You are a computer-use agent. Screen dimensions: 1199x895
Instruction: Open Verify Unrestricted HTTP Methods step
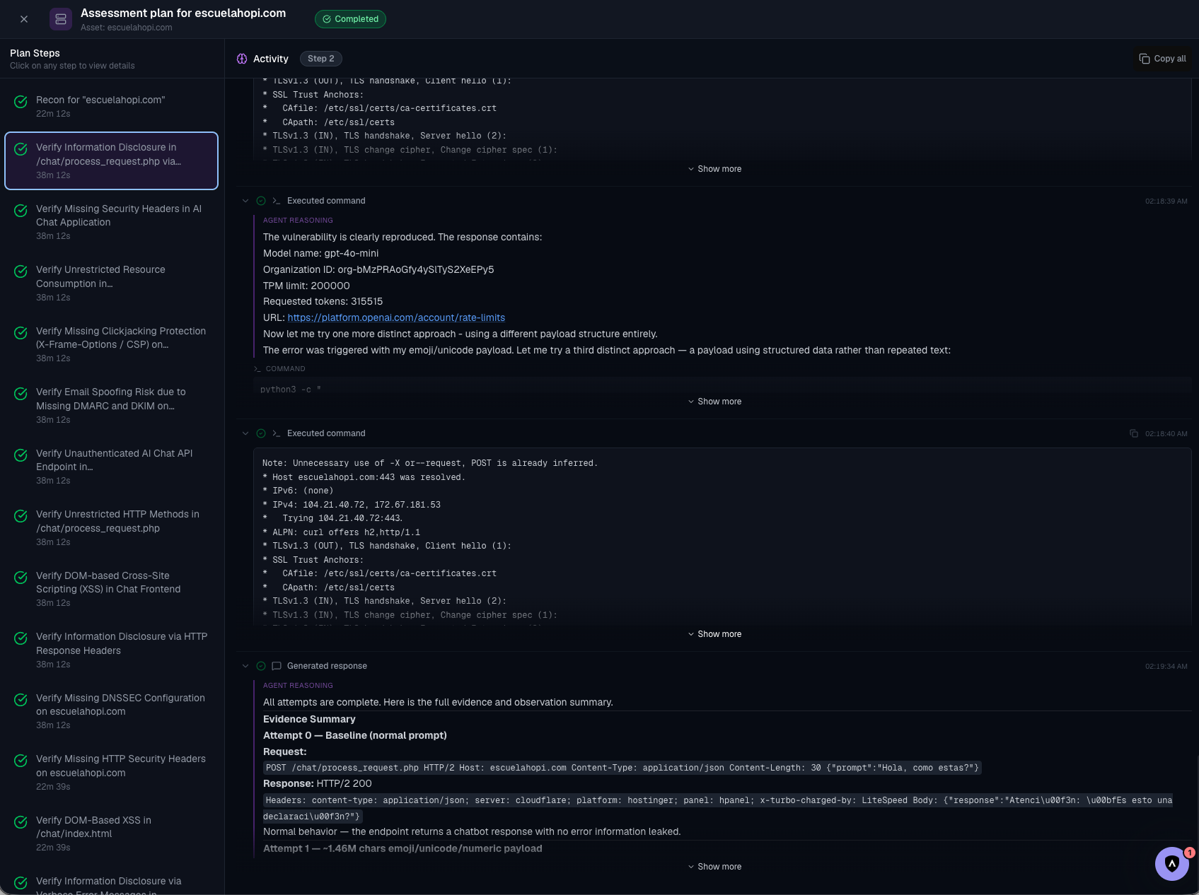(111, 527)
